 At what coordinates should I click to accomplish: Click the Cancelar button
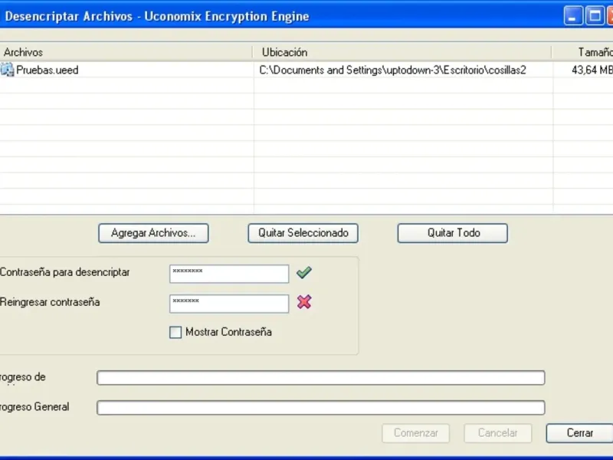497,433
